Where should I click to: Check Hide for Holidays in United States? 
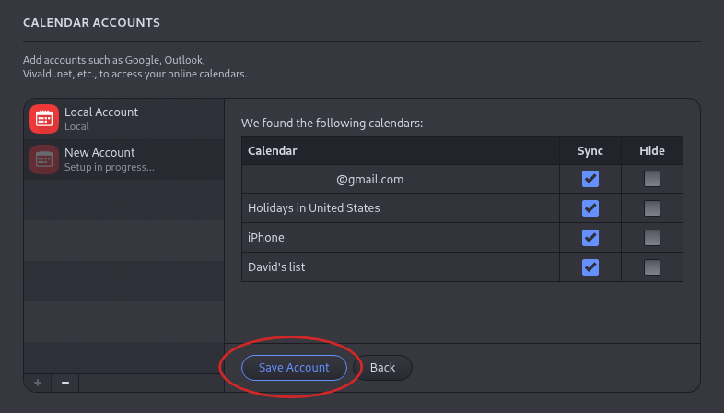click(x=652, y=208)
